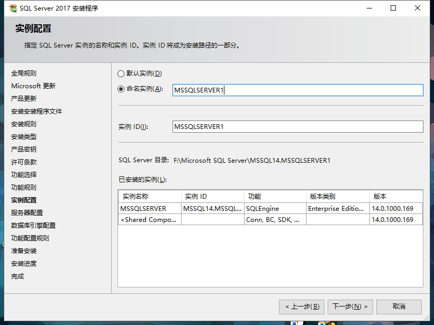
Task: Open the 功能选择 step in the sidebar
Action: point(24,175)
